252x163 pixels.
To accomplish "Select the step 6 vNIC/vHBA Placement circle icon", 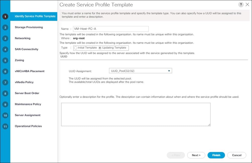I will click(x=5, y=71).
